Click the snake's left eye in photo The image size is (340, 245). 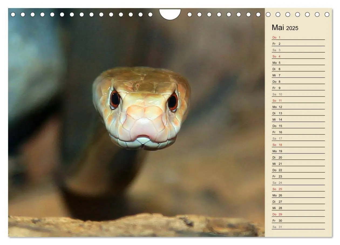pos(115,99)
